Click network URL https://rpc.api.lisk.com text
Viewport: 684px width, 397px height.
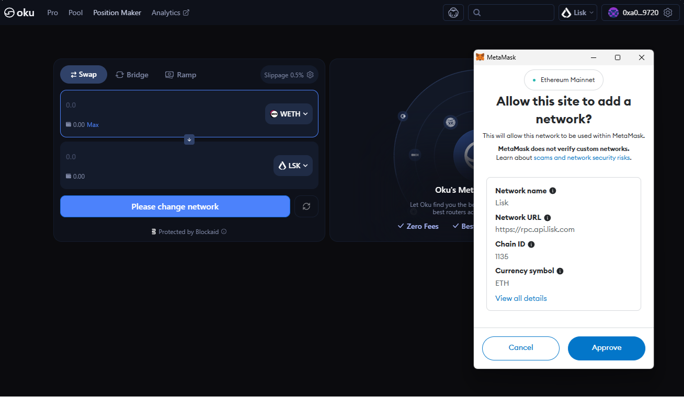[535, 229]
